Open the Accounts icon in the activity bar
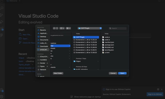This screenshot has width=165, height=99. point(2,90)
